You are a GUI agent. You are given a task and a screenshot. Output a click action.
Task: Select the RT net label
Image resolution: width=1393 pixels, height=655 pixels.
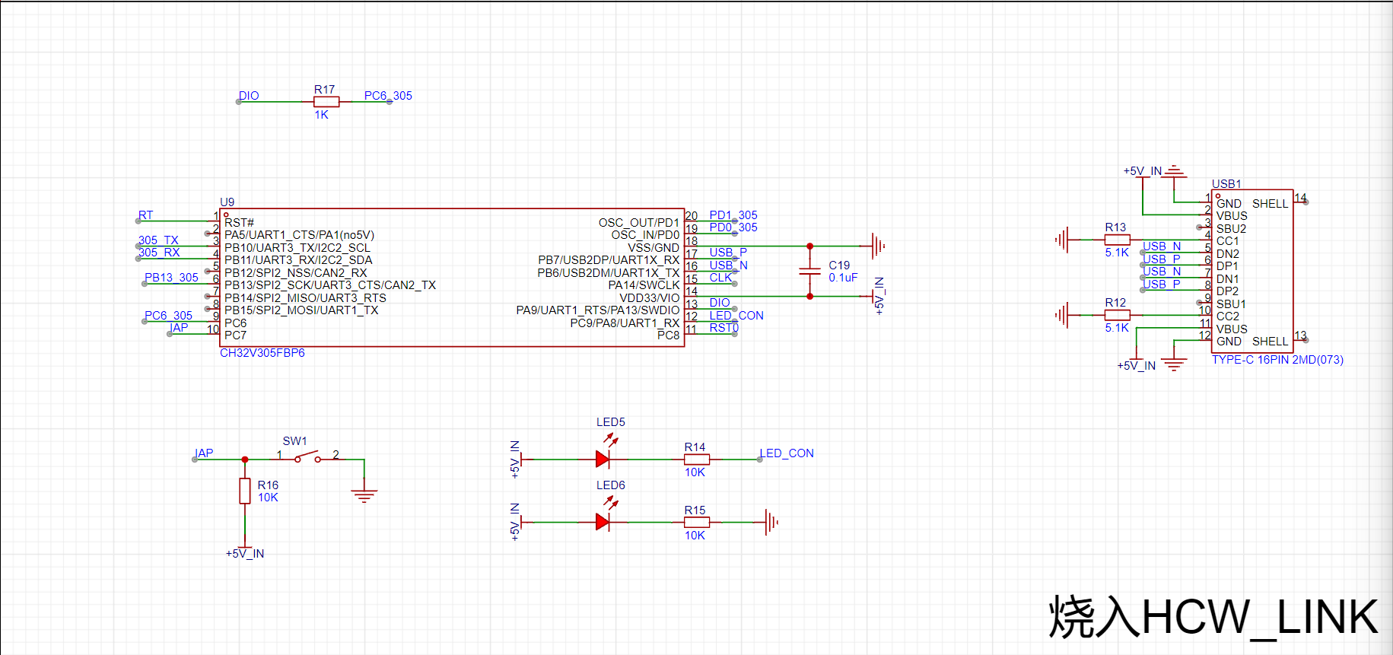pos(145,215)
